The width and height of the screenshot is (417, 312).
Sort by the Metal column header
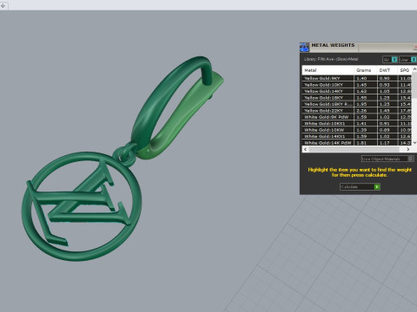click(328, 70)
